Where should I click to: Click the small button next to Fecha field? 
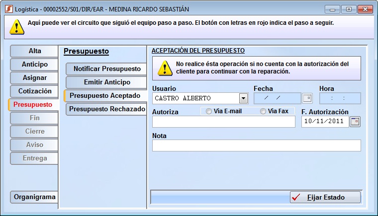pos(307,98)
